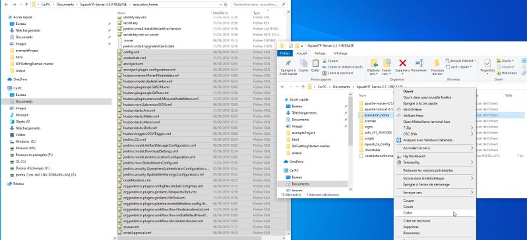Open the Déplacer vers dropdown
527x240 pixels.
(x=374, y=72)
